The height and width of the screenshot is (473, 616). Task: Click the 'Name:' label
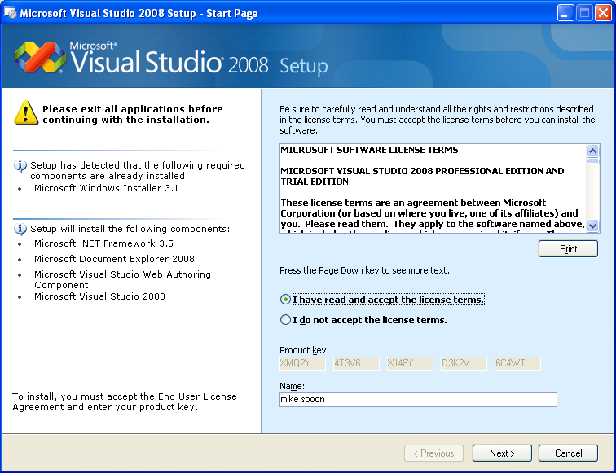click(292, 386)
